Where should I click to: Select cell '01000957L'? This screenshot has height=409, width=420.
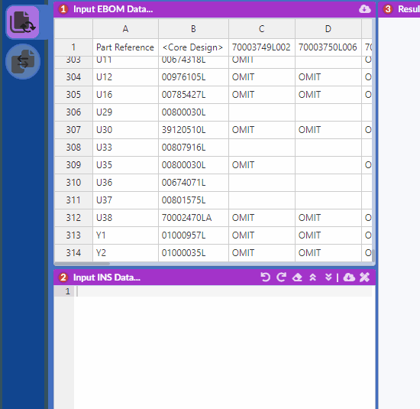tap(193, 235)
